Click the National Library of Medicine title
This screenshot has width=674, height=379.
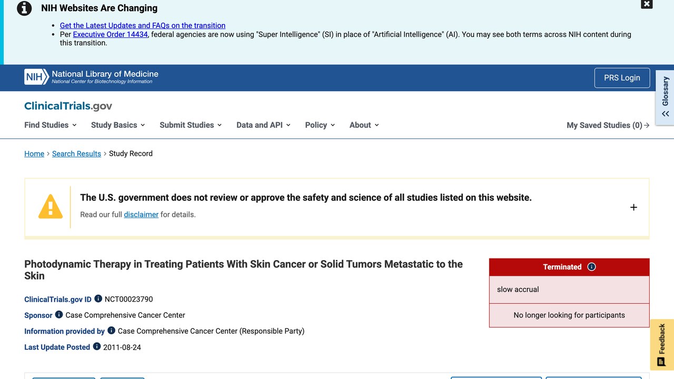coord(105,74)
